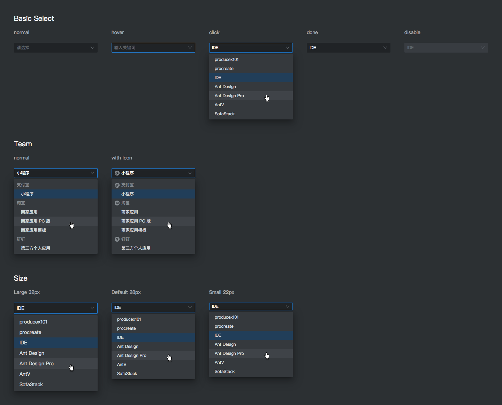Click the Alipay icon beside the 支付宝 group header
Screen dimensions: 502x405
click(x=117, y=185)
